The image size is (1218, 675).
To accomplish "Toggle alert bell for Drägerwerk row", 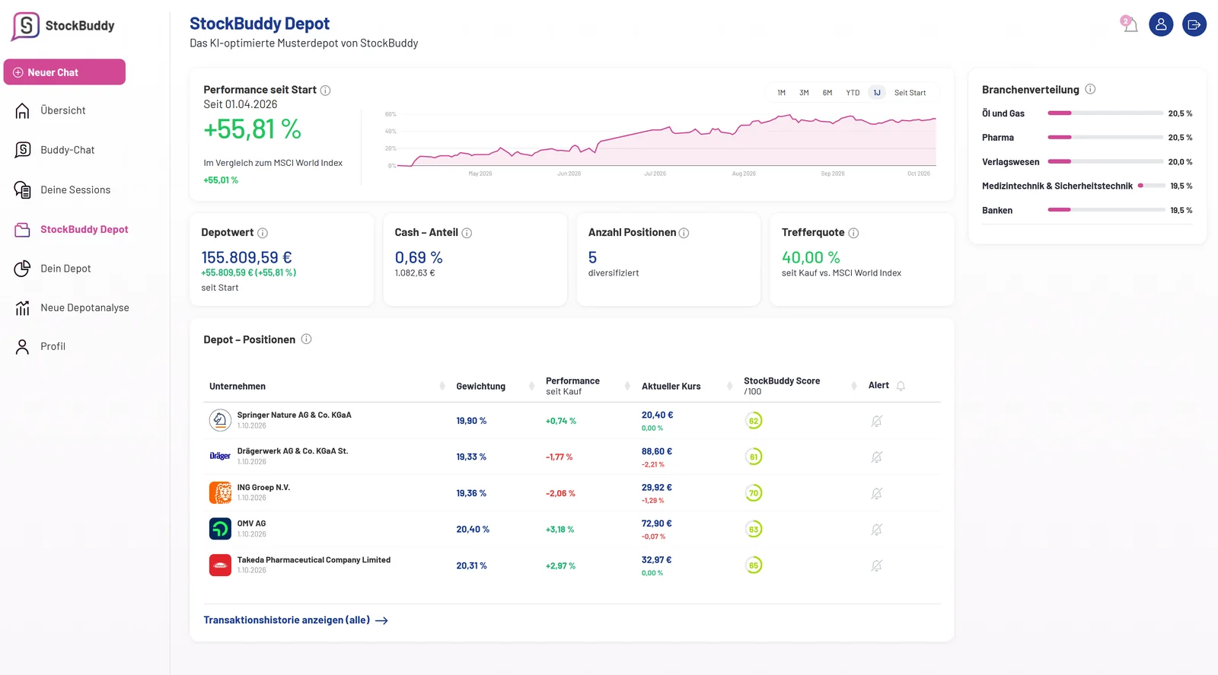I will pos(877,457).
